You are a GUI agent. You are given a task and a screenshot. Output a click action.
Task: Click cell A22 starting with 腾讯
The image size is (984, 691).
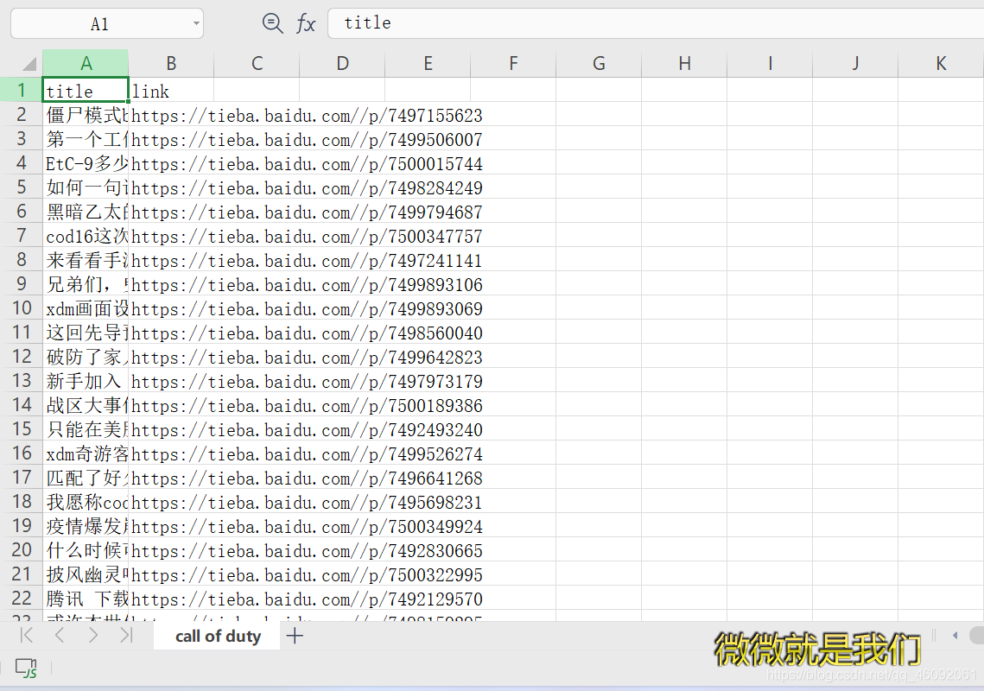click(x=86, y=598)
